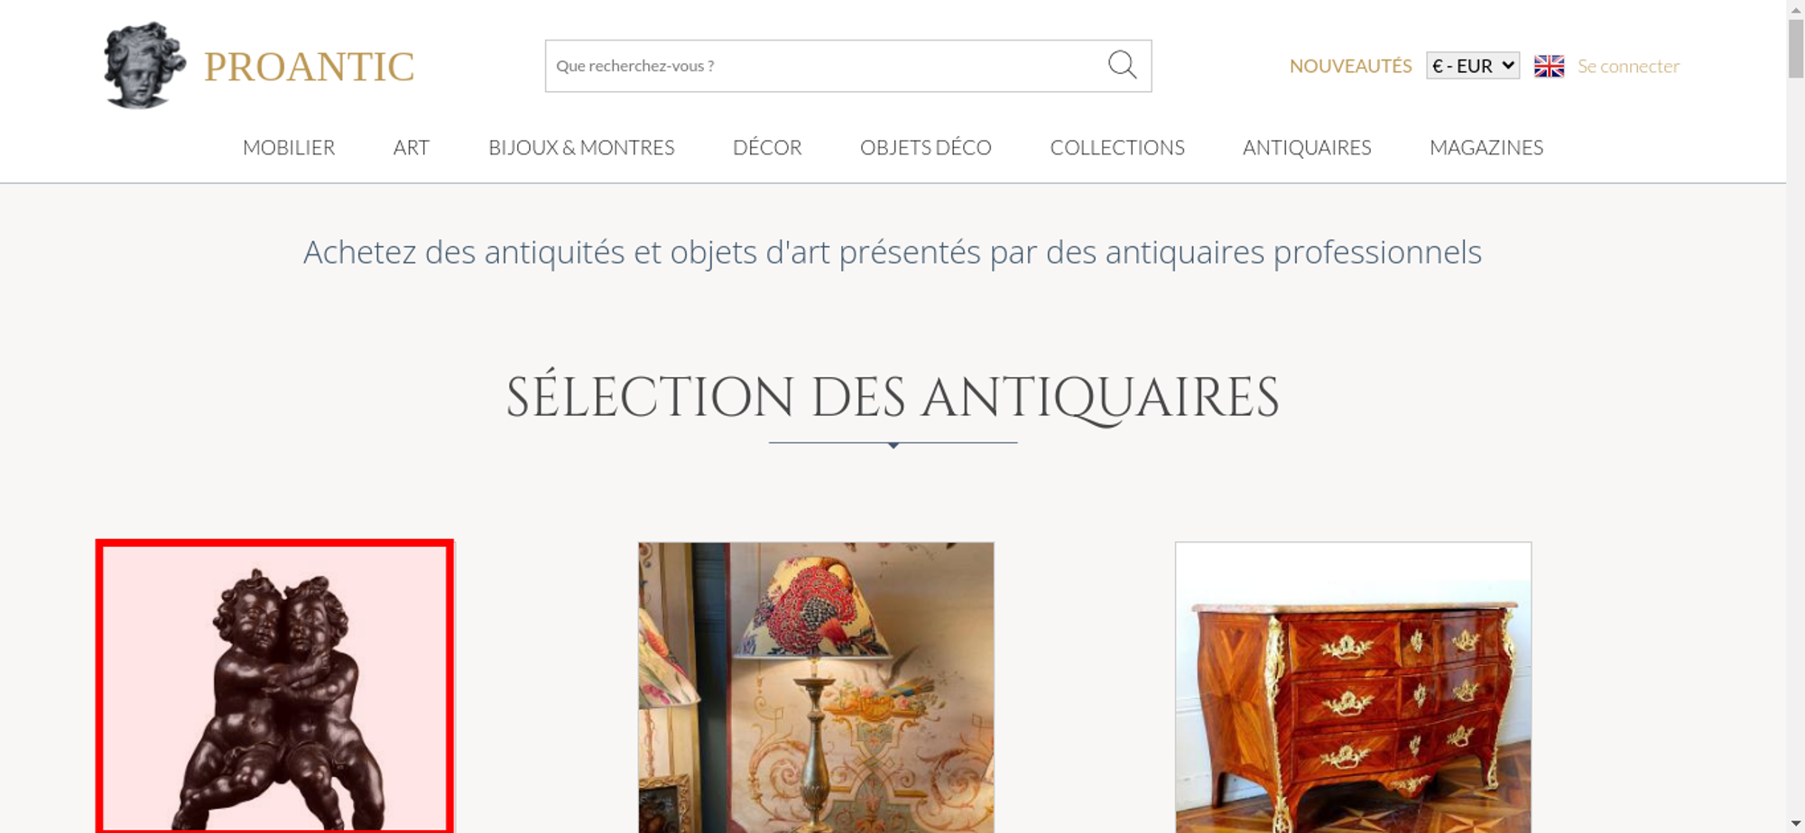Click the NOUVEAUTÉS link

pyautogui.click(x=1350, y=66)
